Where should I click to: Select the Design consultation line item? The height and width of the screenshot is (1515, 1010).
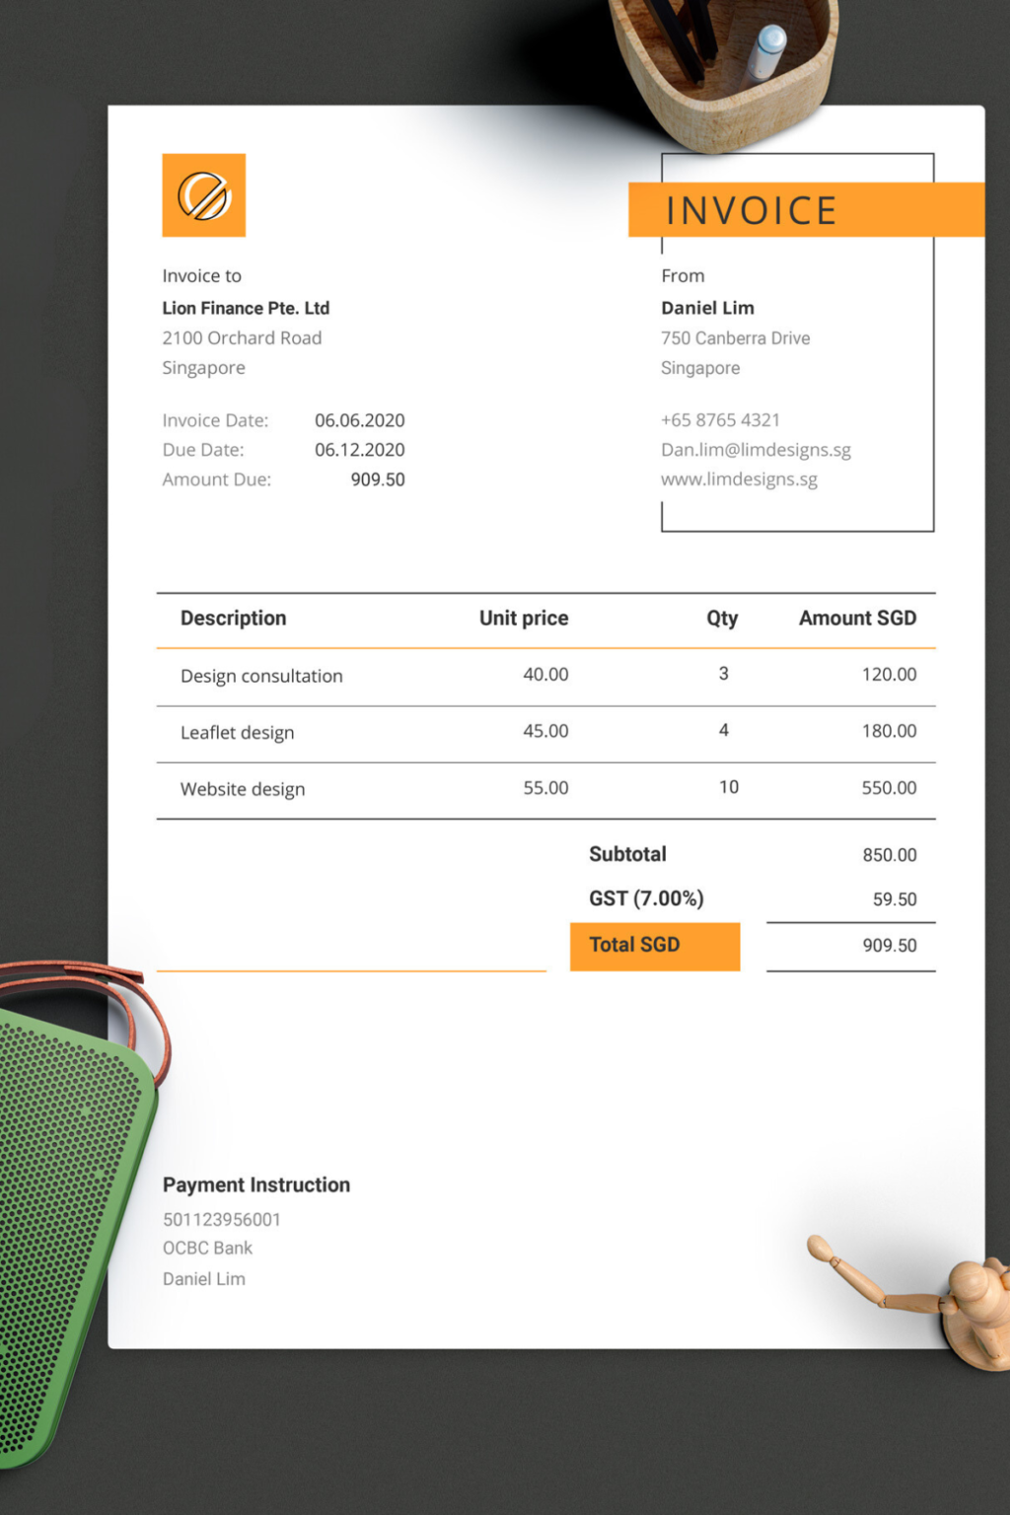(x=261, y=676)
